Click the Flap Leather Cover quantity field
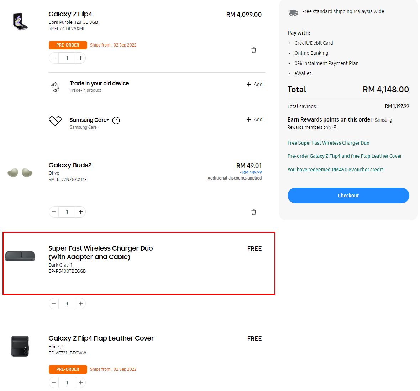420x391 pixels. point(67,382)
